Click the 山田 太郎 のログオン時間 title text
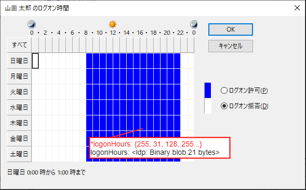 click(37, 8)
